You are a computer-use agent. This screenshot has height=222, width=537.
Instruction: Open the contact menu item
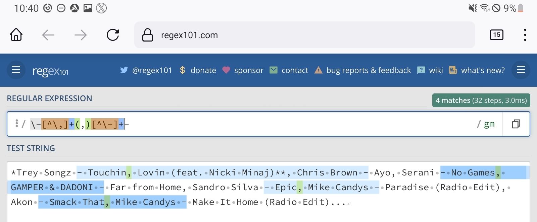tap(295, 70)
